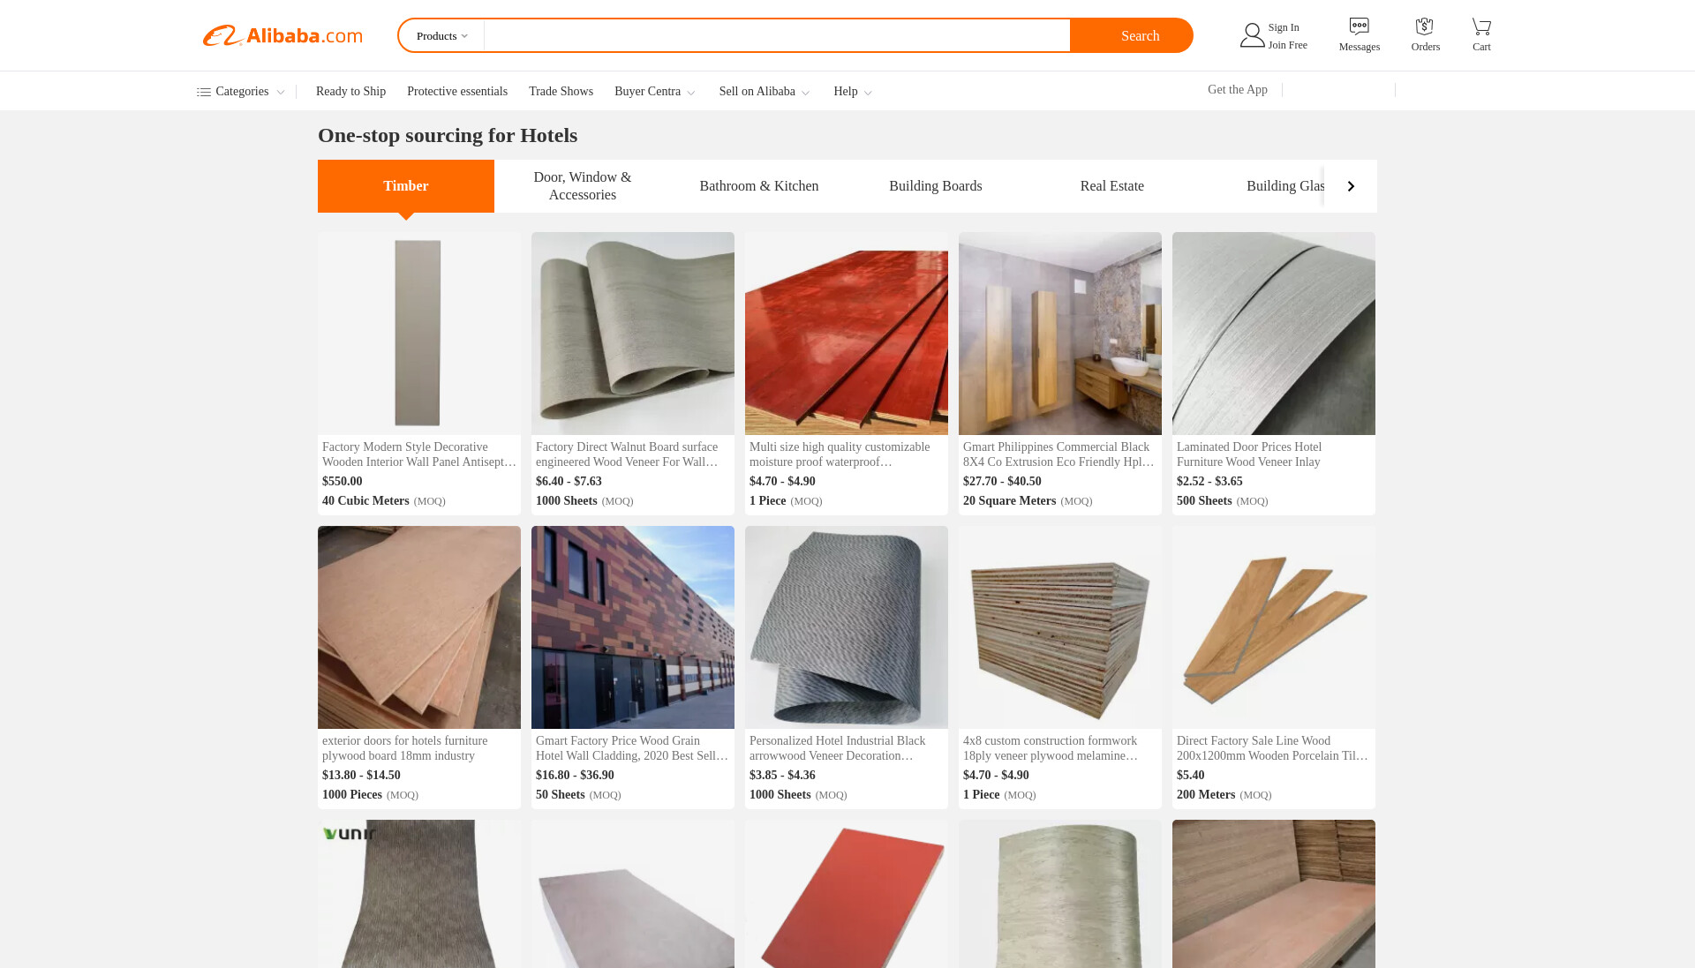Screen dimensions: 1695x968
Task: Switch to Building Boards tab
Action: 936,186
